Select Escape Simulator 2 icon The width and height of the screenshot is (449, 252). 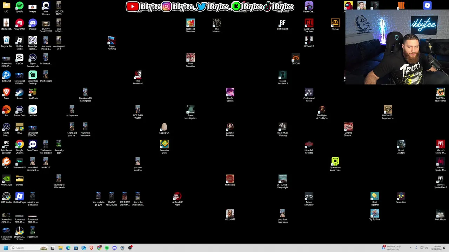282,77
